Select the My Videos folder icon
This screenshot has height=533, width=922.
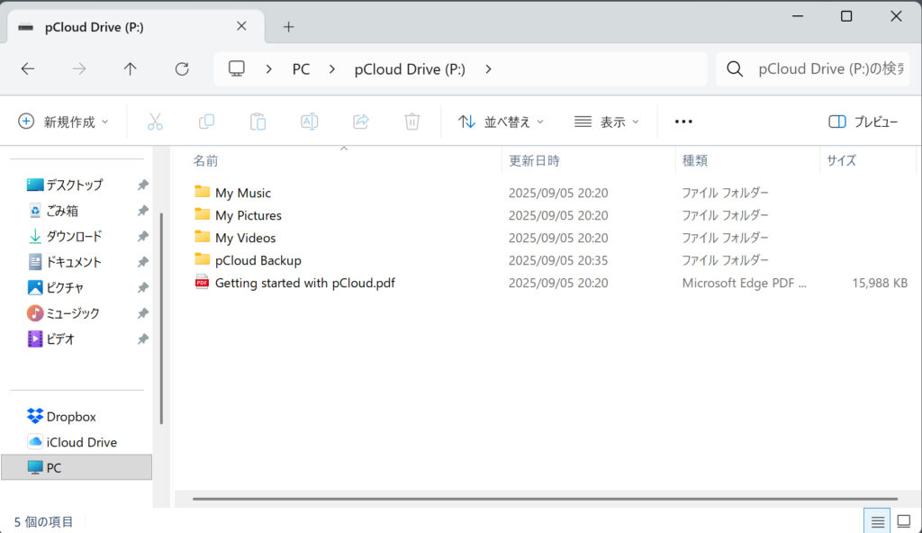point(202,237)
